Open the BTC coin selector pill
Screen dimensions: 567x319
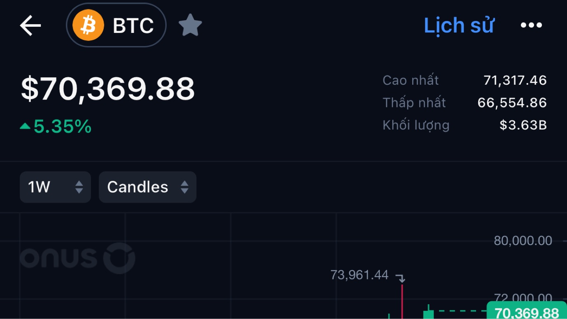tap(116, 25)
